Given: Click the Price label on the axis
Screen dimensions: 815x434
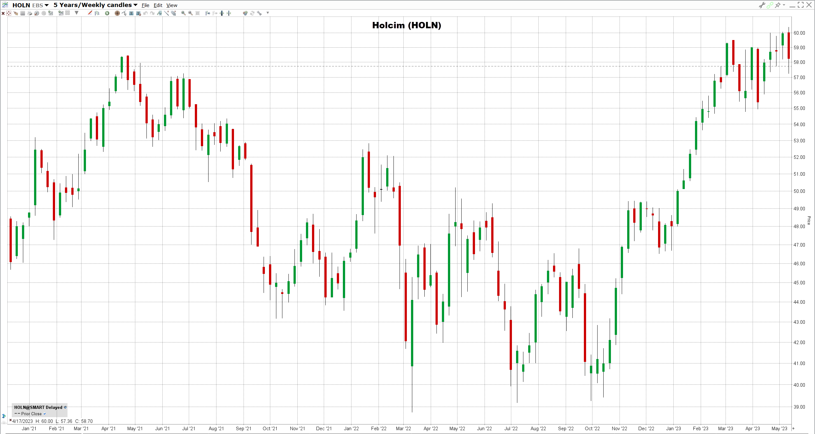Looking at the screenshot, I should pyautogui.click(x=809, y=220).
